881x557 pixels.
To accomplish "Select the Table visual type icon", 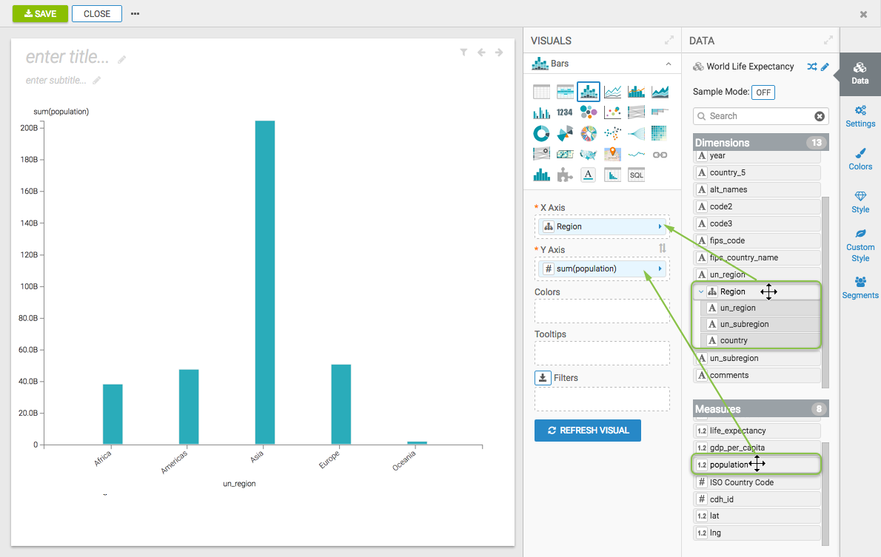I will point(541,92).
